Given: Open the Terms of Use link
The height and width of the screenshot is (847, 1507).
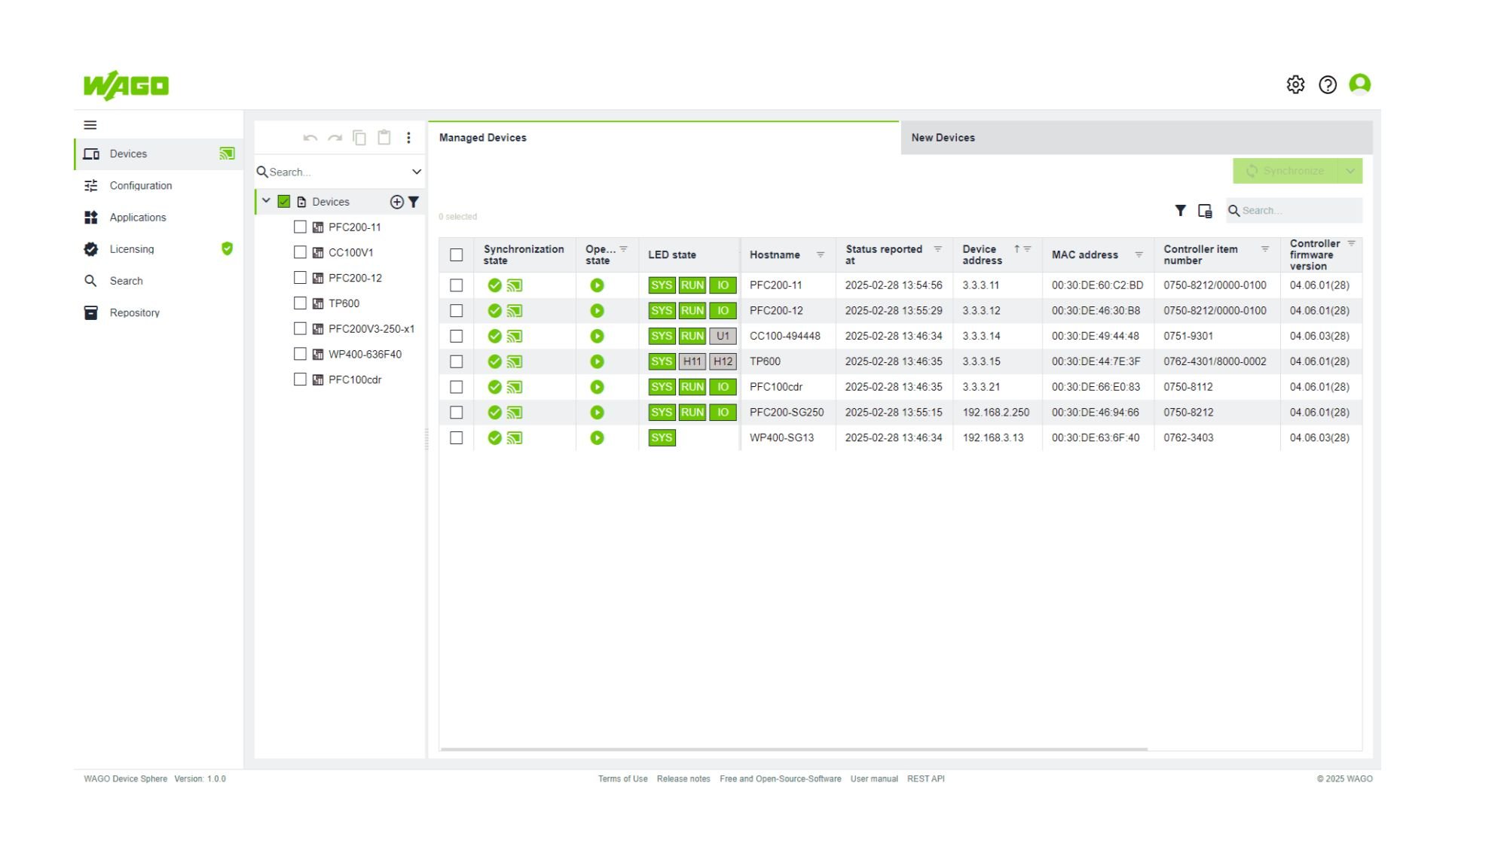Looking at the screenshot, I should 622,779.
